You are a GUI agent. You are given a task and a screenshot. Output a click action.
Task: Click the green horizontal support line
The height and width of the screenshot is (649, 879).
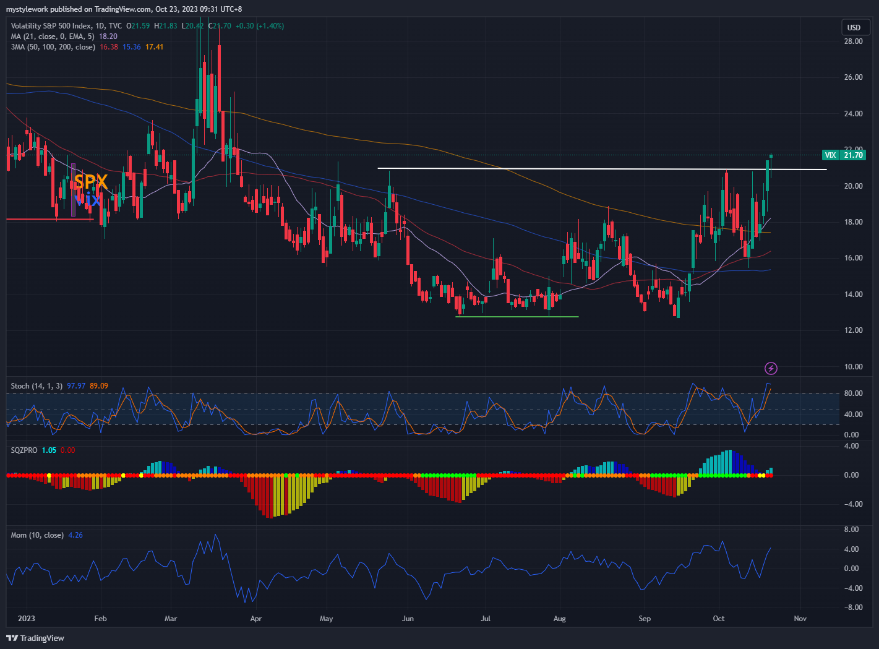pyautogui.click(x=517, y=317)
